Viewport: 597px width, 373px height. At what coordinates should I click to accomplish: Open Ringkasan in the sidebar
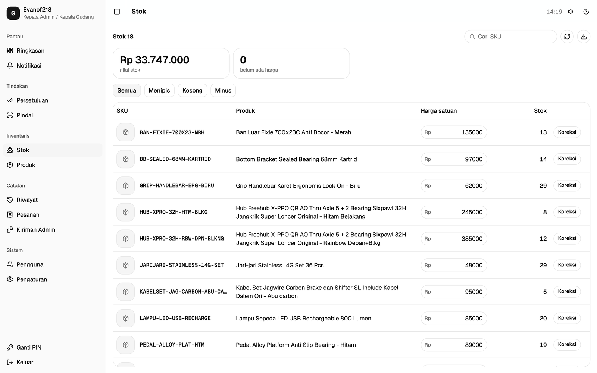coord(53,51)
